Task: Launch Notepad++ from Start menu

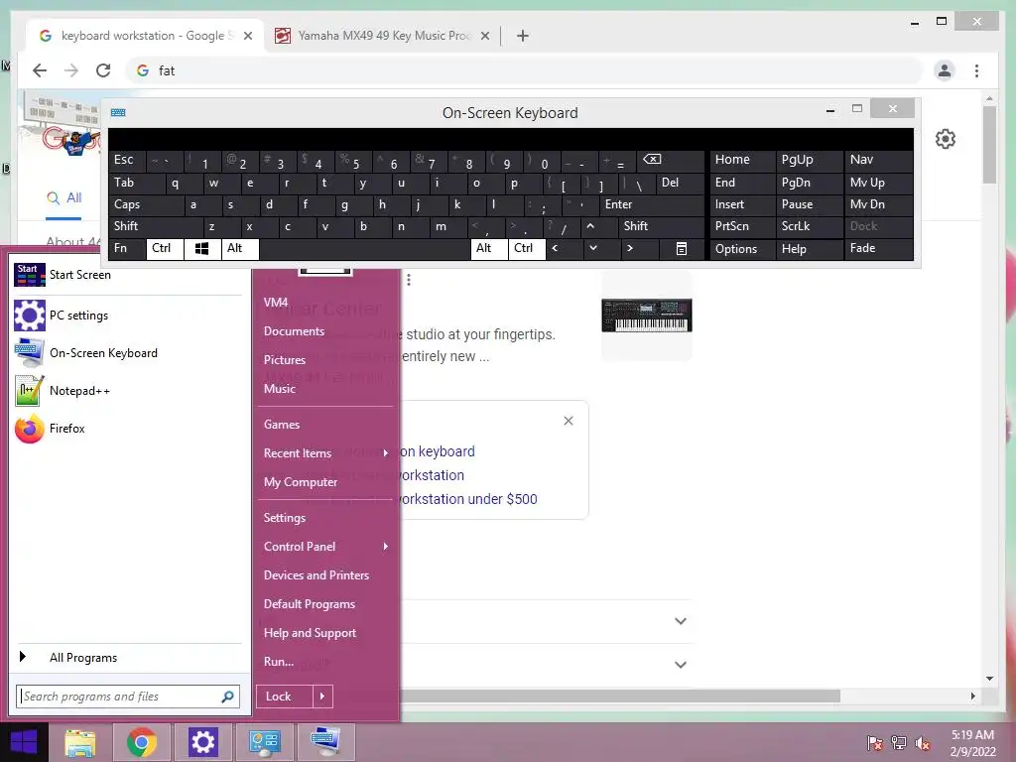Action: tap(127, 391)
